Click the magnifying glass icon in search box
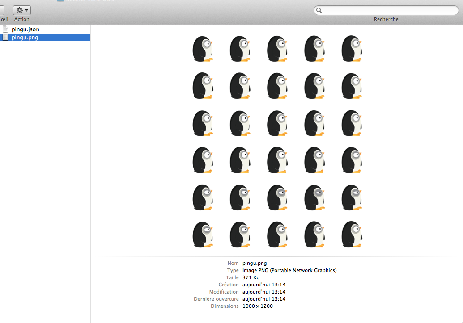This screenshot has height=323, width=463. pos(319,10)
